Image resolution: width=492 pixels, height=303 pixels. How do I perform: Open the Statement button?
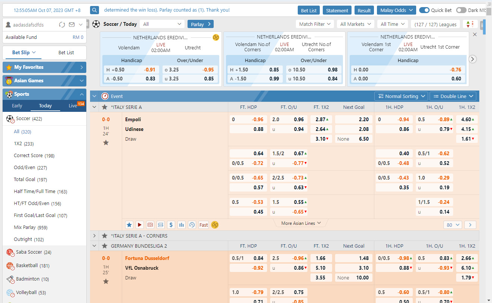[337, 10]
